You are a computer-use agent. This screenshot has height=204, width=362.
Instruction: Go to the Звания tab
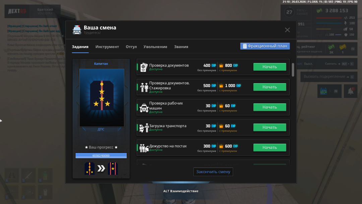pos(181,47)
